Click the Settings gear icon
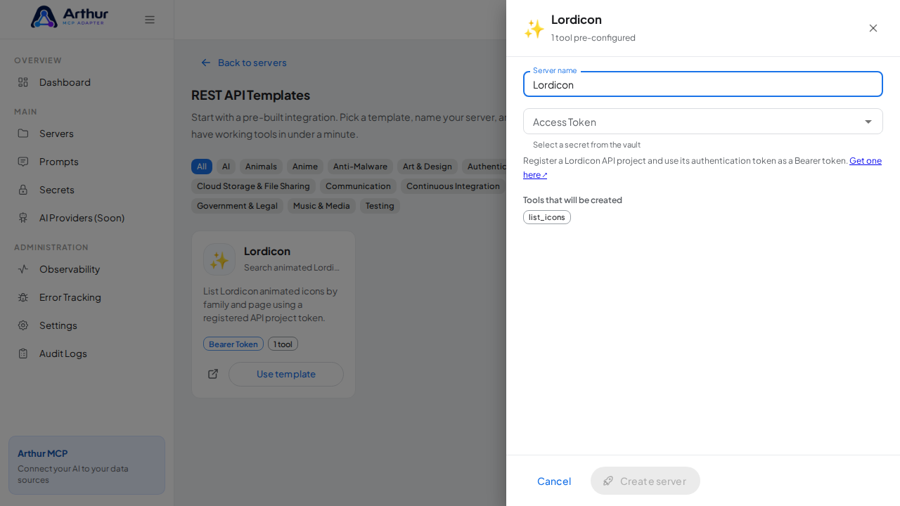The height and width of the screenshot is (506, 900). click(x=23, y=325)
